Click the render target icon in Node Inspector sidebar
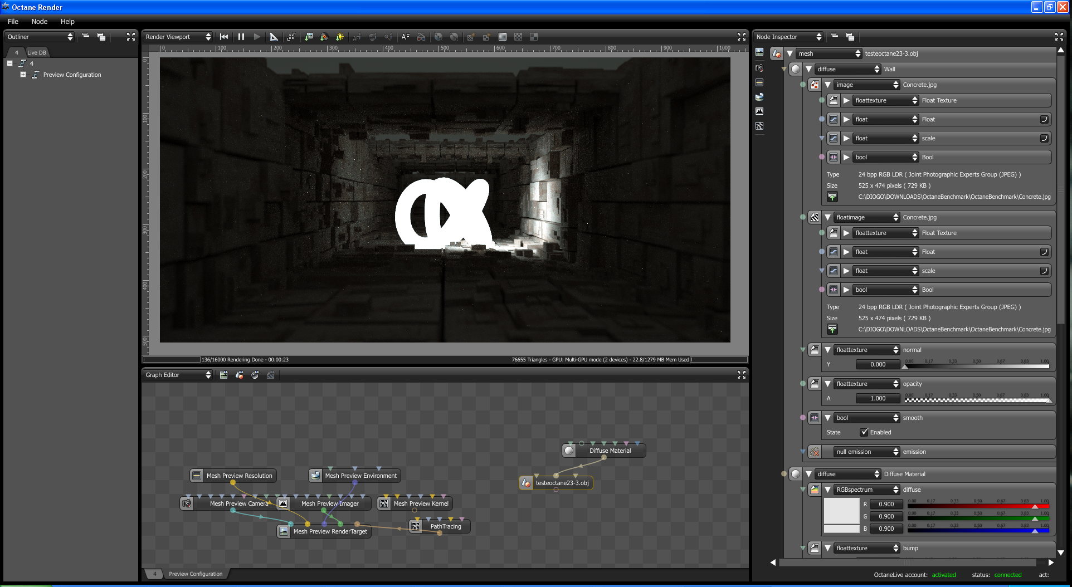 [759, 52]
